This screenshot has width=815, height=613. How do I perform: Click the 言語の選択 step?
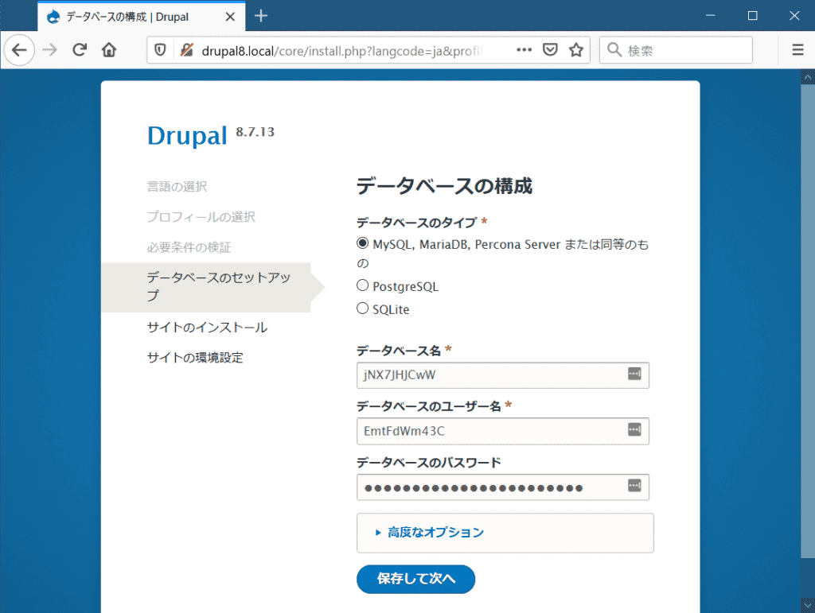pyautogui.click(x=177, y=187)
